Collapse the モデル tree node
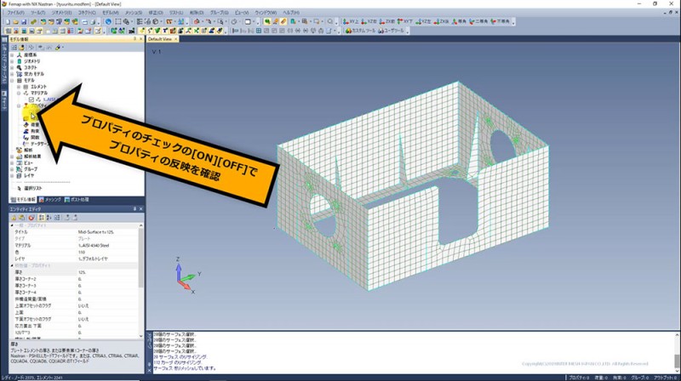 (12, 80)
